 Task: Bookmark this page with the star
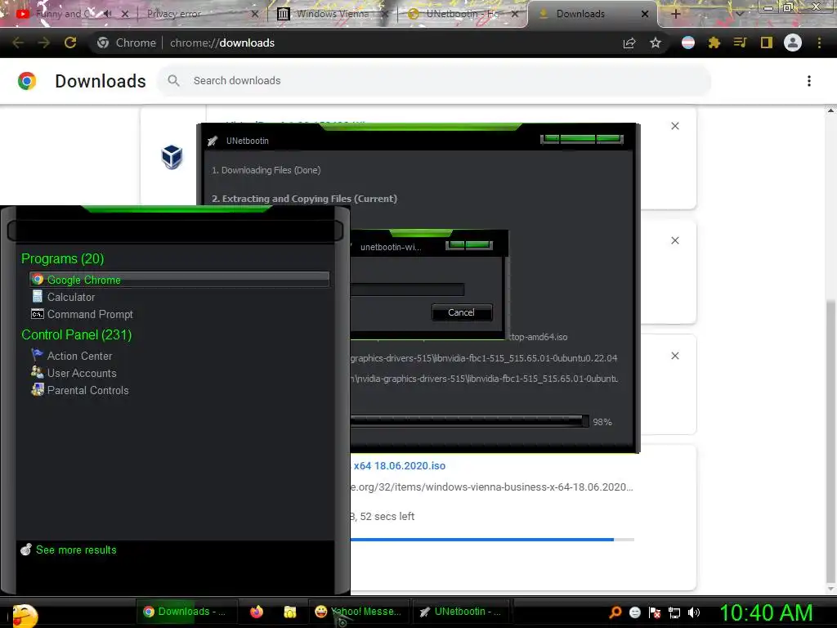[656, 43]
